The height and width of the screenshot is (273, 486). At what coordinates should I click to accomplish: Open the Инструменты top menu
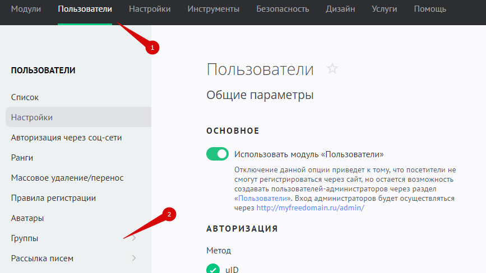(x=214, y=9)
